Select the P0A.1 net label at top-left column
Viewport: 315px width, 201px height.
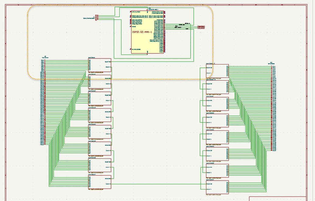(x=43, y=61)
